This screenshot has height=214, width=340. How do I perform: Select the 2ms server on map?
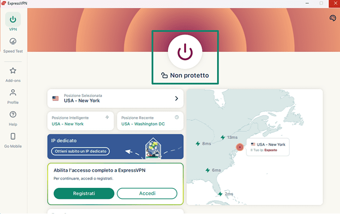tap(226, 194)
